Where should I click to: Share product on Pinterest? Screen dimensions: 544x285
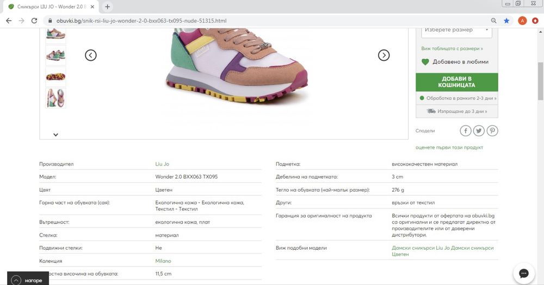[492, 130]
